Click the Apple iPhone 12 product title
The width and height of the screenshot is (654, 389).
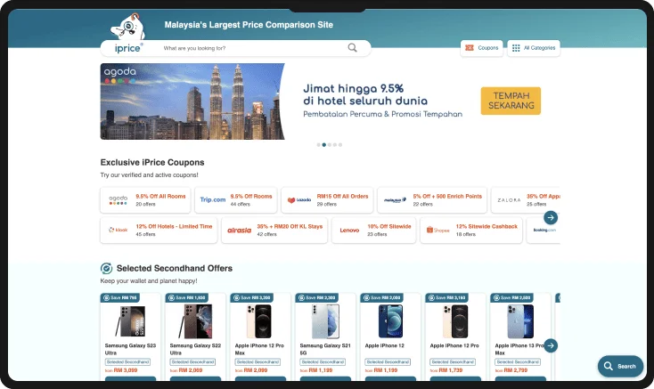coord(385,345)
